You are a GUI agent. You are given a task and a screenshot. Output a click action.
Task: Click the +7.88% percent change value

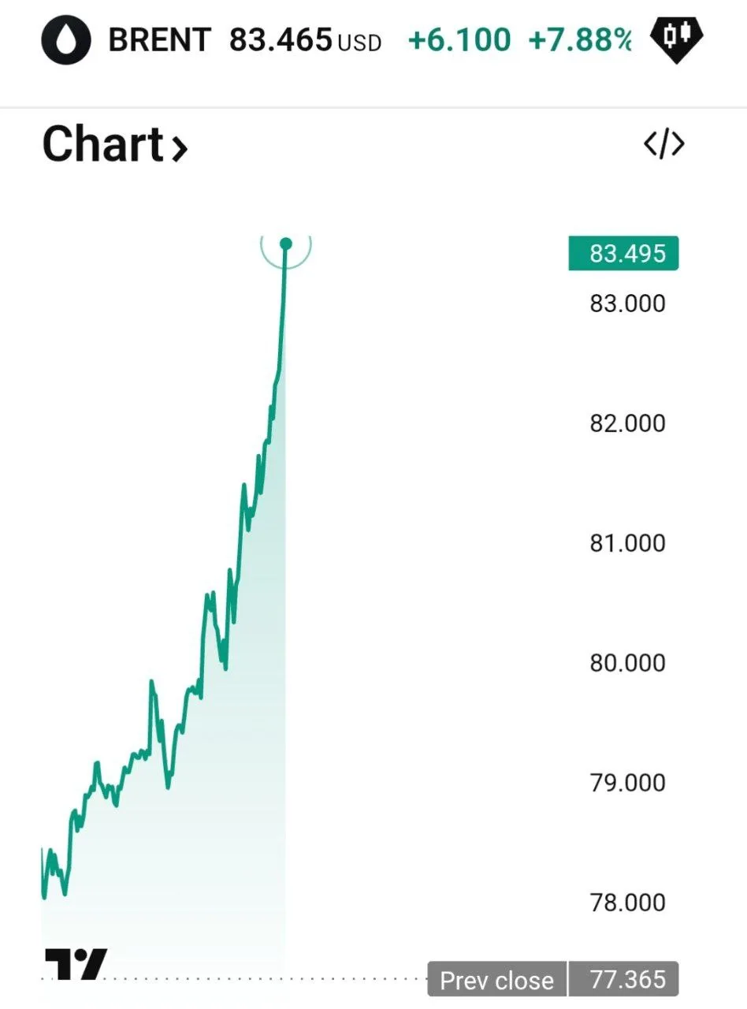pyautogui.click(x=580, y=39)
